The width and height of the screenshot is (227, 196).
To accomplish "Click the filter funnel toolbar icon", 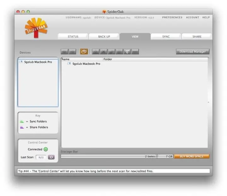I will click(127, 51).
